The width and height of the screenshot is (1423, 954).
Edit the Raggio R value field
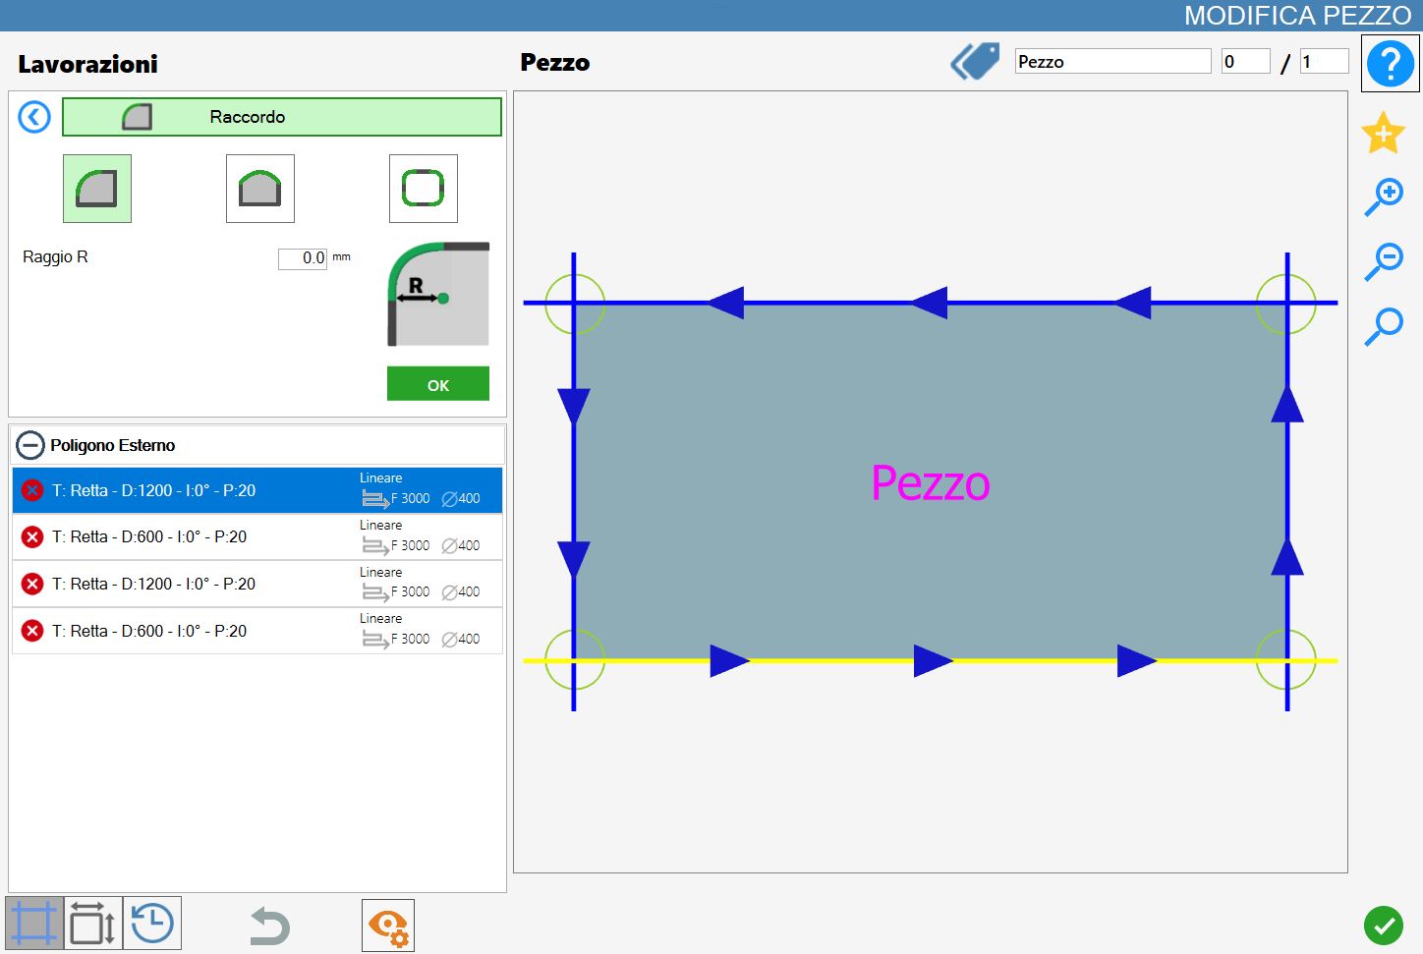point(303,258)
